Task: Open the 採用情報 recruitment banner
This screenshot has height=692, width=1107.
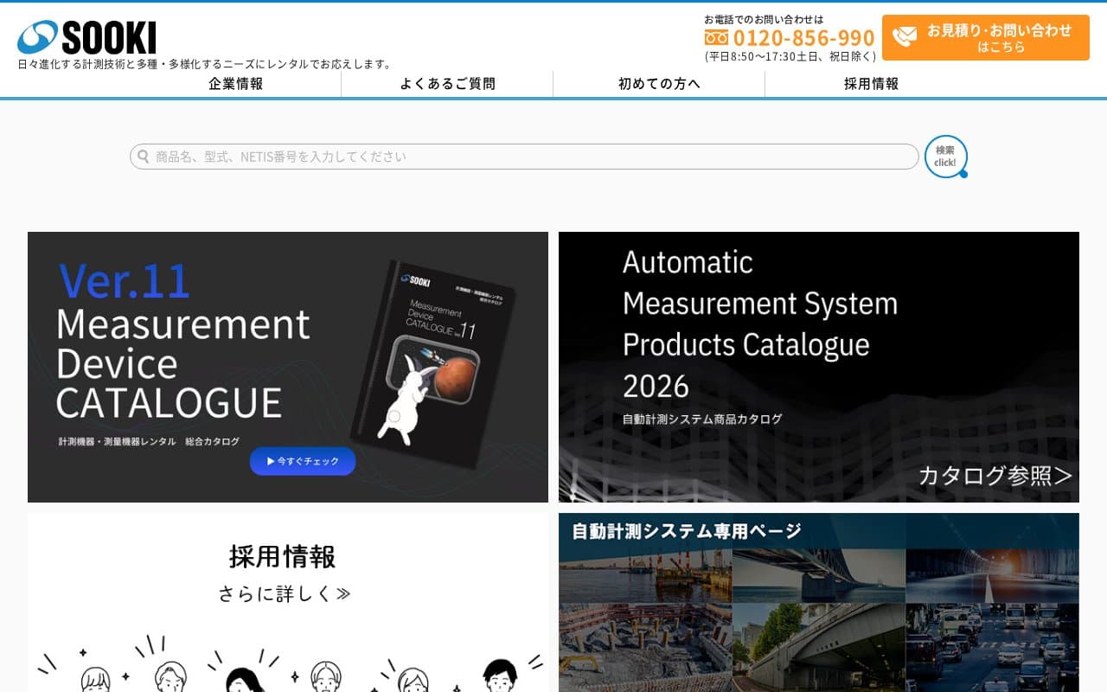Action: click(x=288, y=602)
